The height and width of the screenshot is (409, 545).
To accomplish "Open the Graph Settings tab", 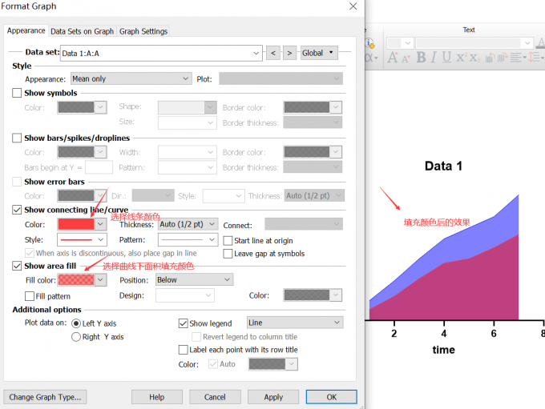I will click(x=143, y=31).
